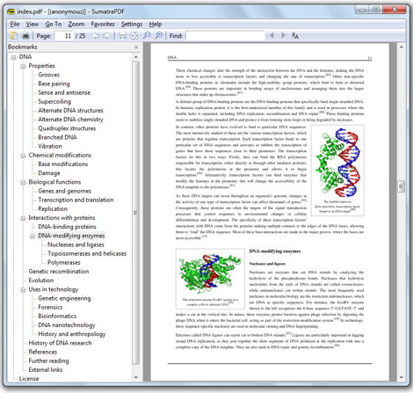Jump to the Polymerases bookmark
Screen dimensions: 413x393
click(x=64, y=263)
